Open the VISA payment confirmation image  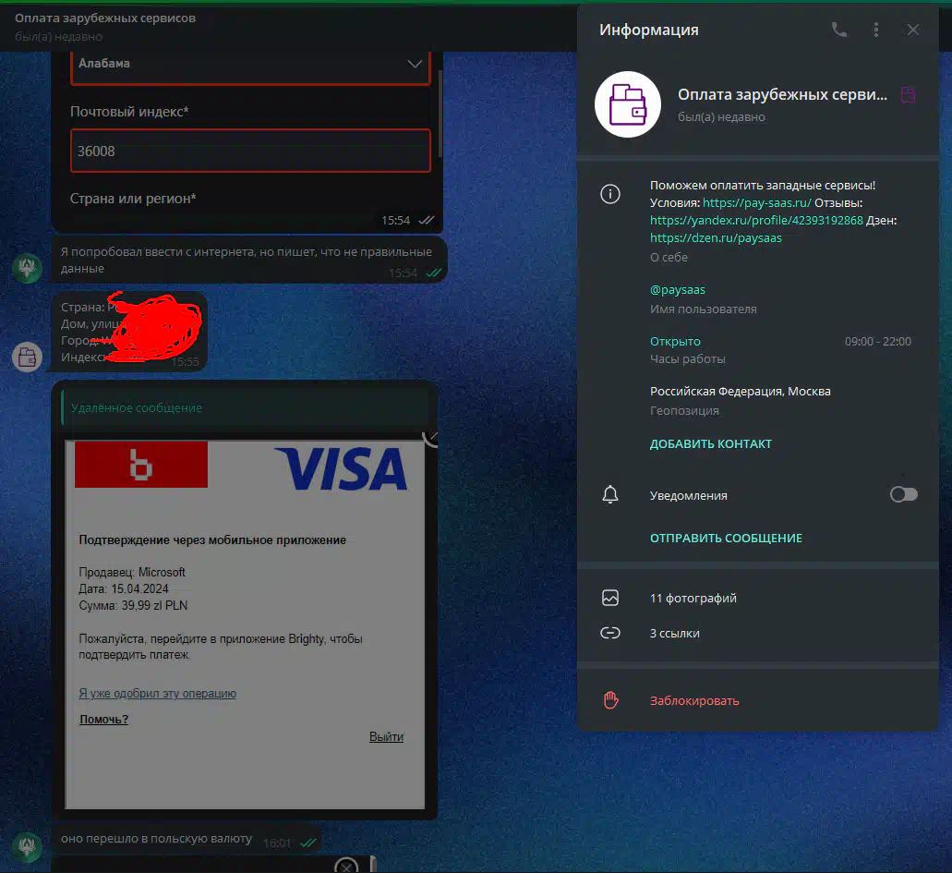245,624
